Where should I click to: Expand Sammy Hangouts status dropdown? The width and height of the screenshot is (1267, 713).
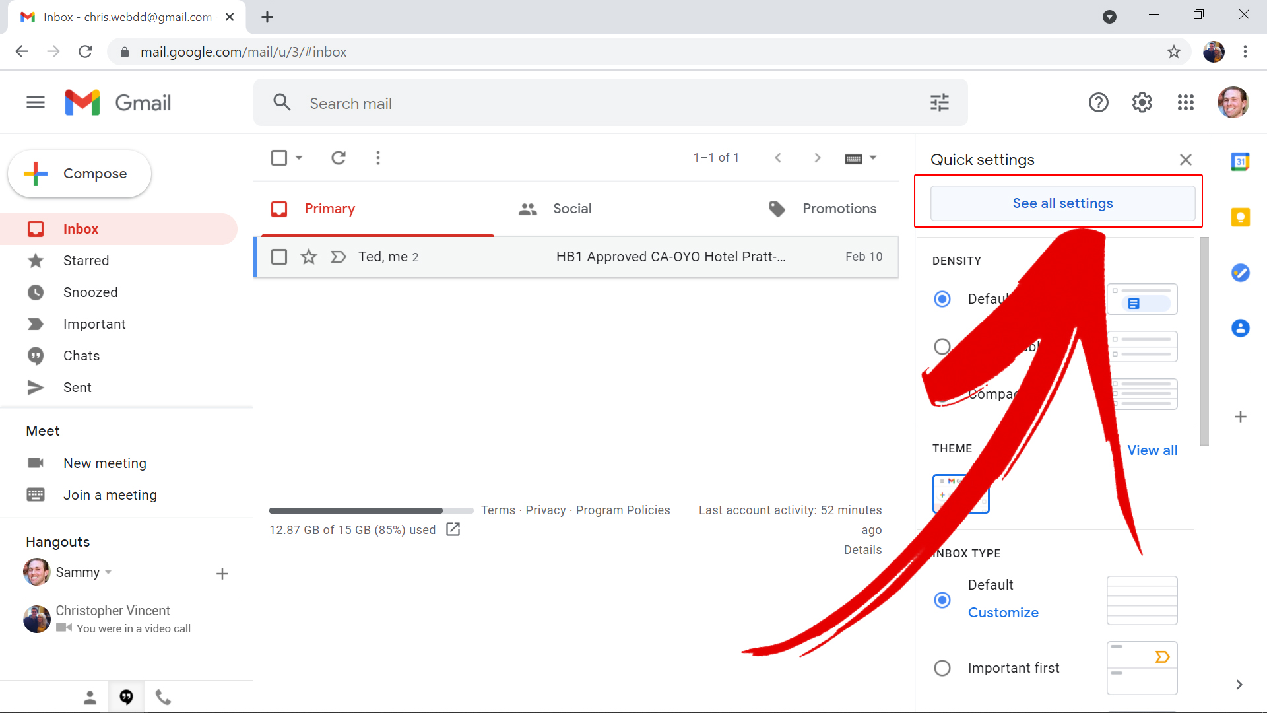(108, 572)
